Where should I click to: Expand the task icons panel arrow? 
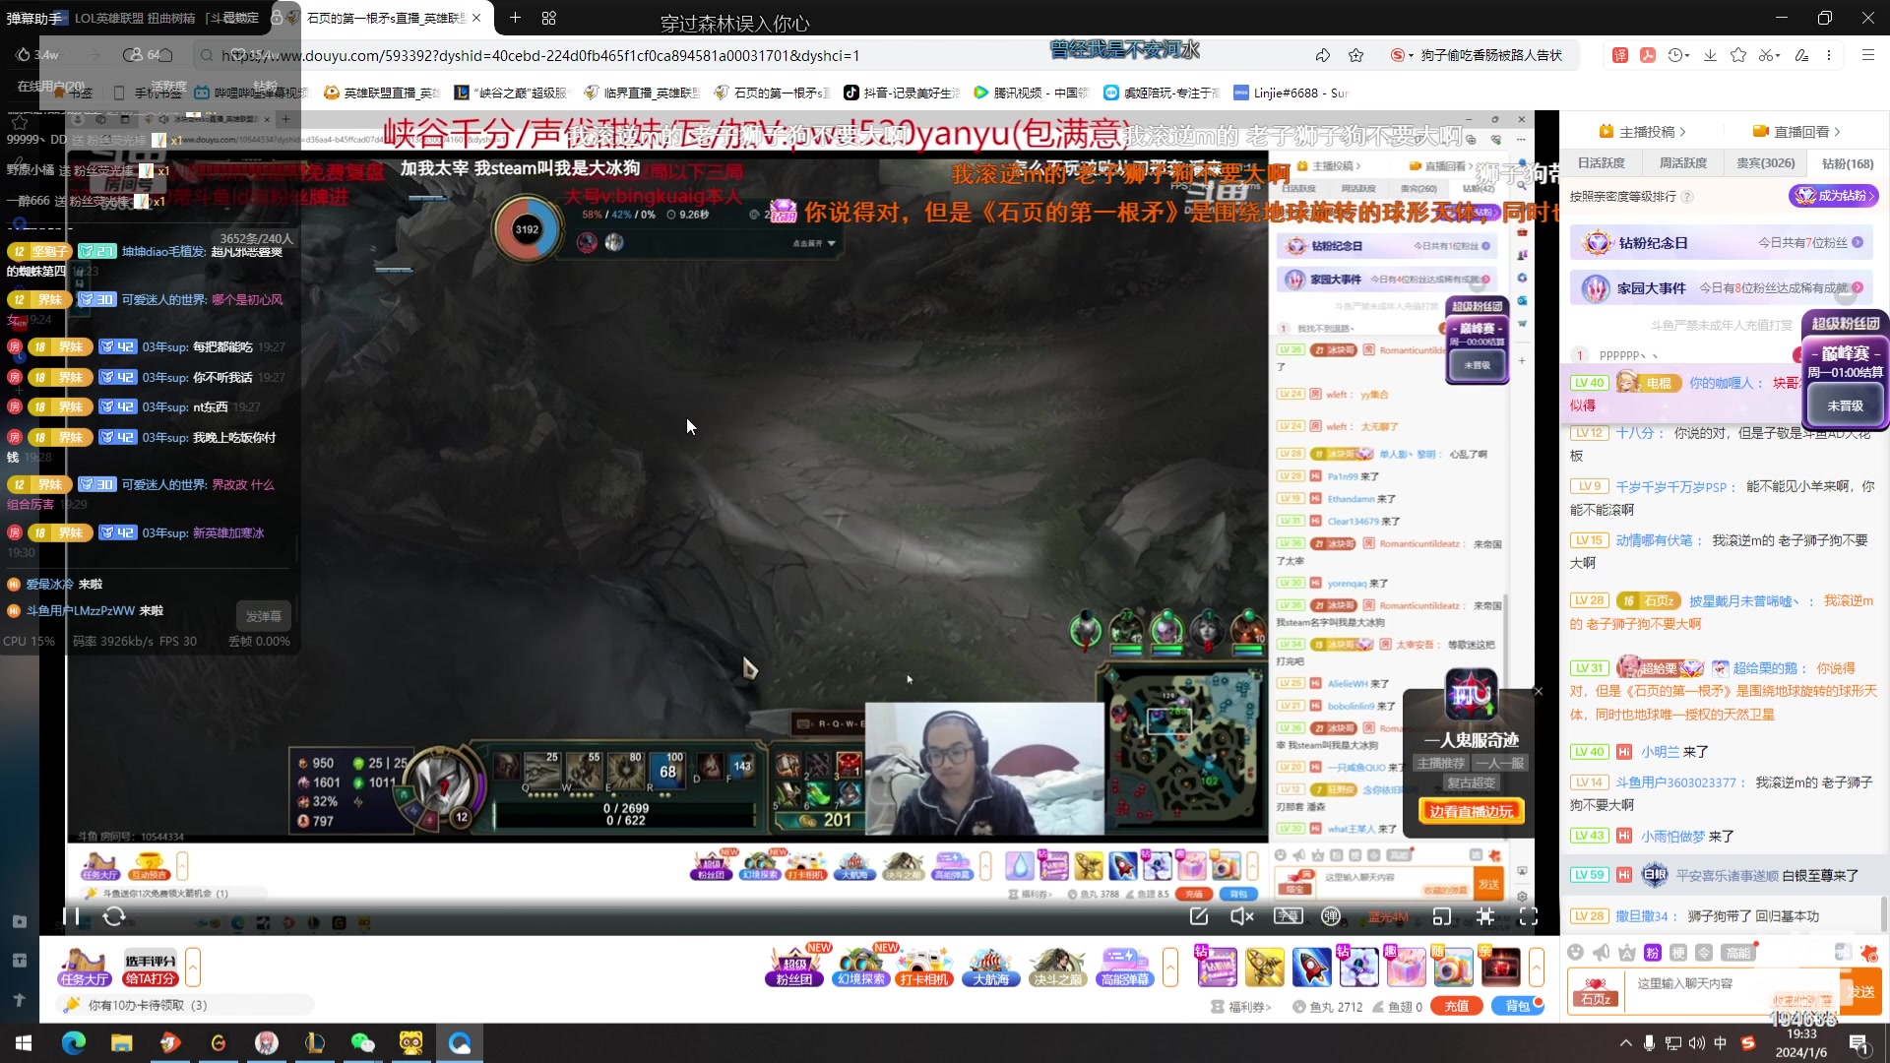193,967
